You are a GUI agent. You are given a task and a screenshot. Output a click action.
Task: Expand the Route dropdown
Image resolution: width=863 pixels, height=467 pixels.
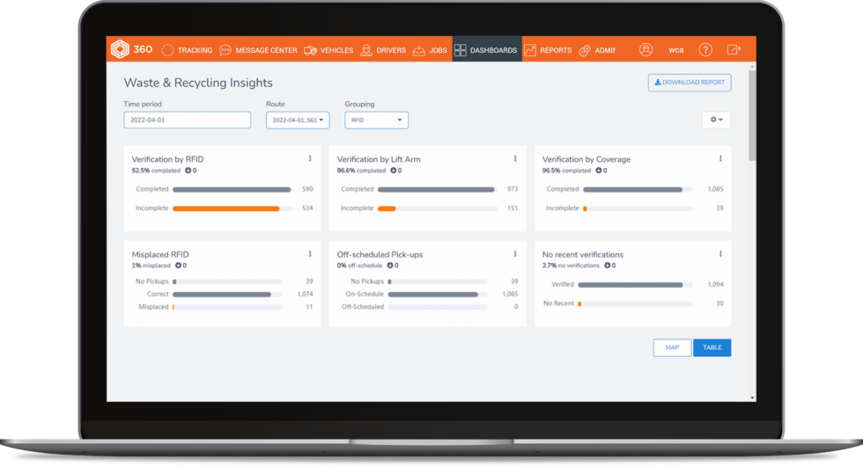[x=298, y=120]
